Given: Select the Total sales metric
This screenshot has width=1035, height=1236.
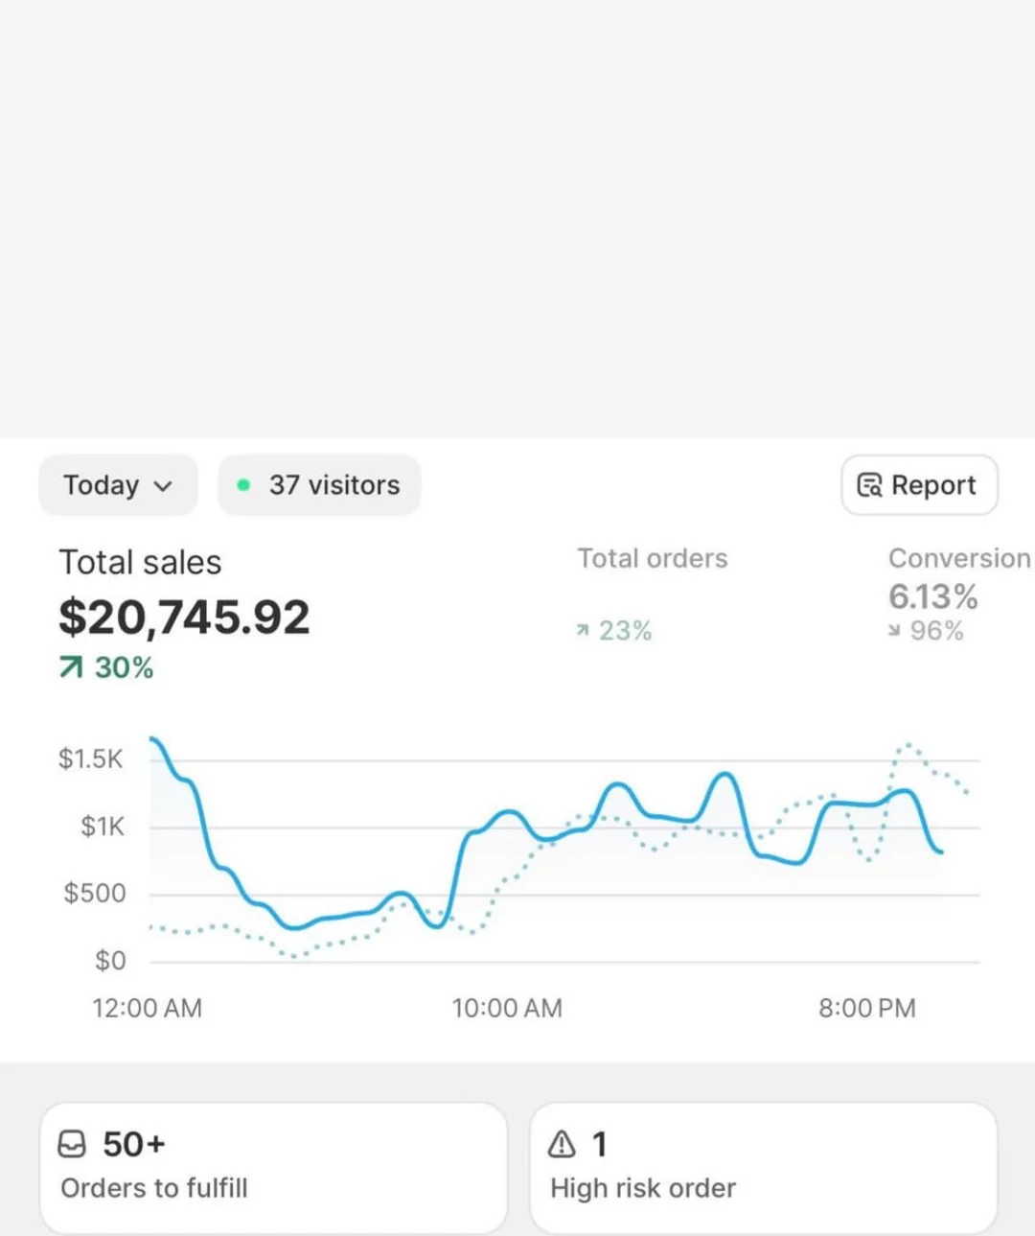Looking at the screenshot, I should 140,562.
